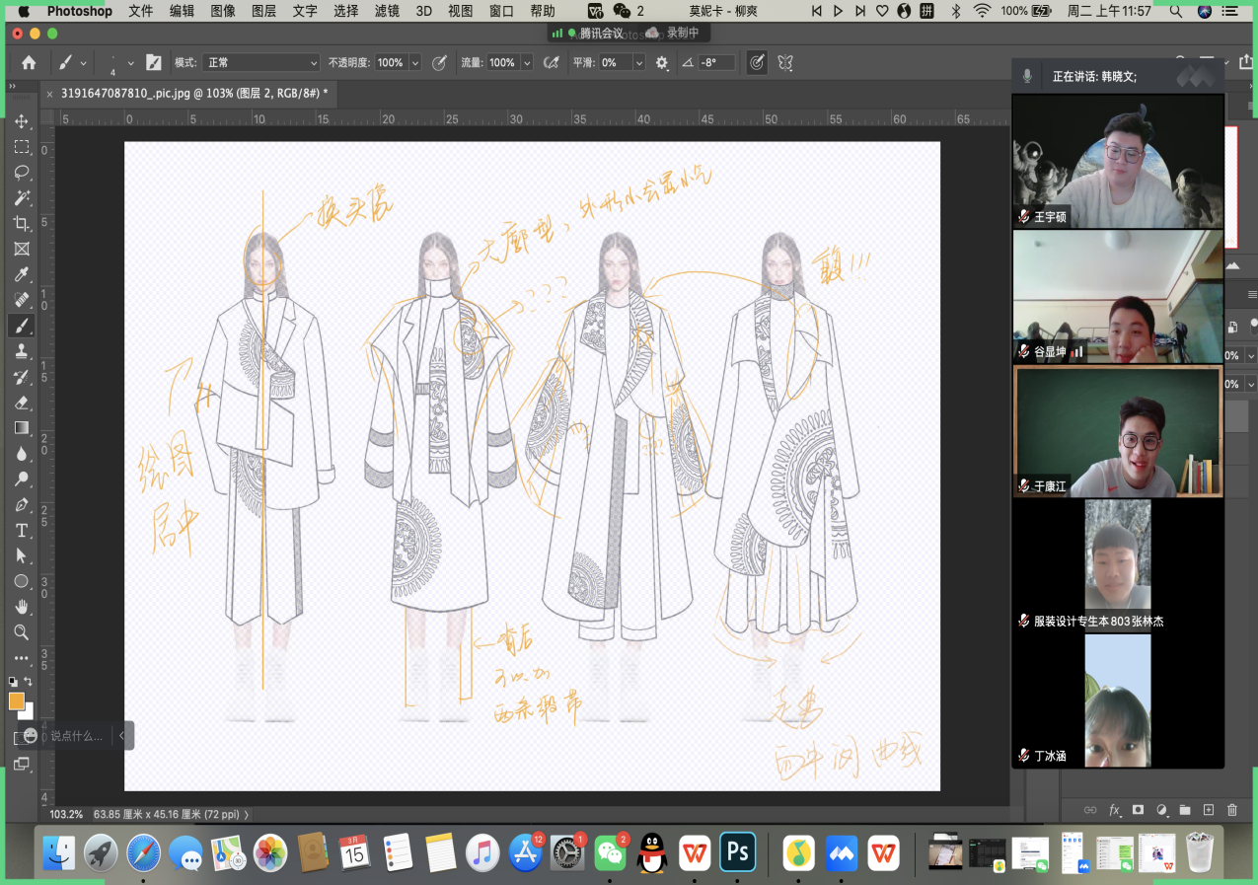This screenshot has width=1258, height=885.
Task: Toggle pressure control for opacity
Action: point(438,62)
